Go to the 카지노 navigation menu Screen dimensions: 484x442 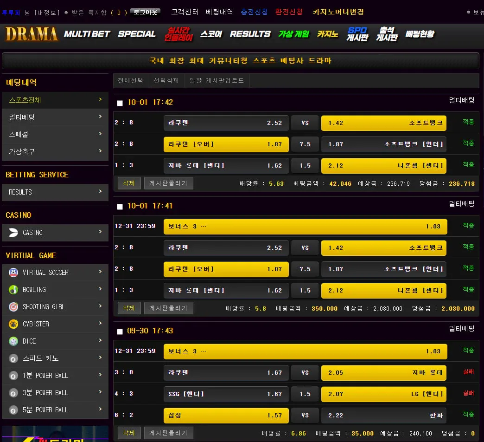tap(327, 34)
